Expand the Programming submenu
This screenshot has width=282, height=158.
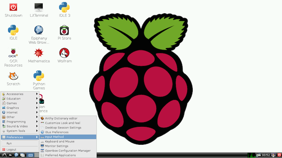click(x=20, y=122)
